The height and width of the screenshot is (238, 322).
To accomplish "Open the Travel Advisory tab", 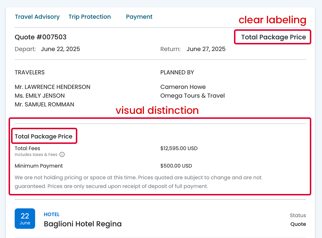I will tap(37, 17).
